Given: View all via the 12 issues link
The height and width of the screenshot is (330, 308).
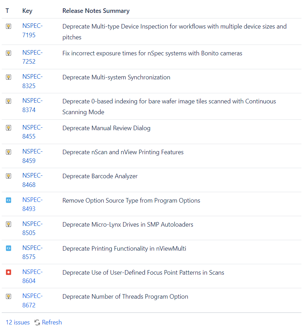Looking at the screenshot, I should (x=18, y=322).
